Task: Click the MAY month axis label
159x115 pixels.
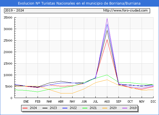Action: 72,101
